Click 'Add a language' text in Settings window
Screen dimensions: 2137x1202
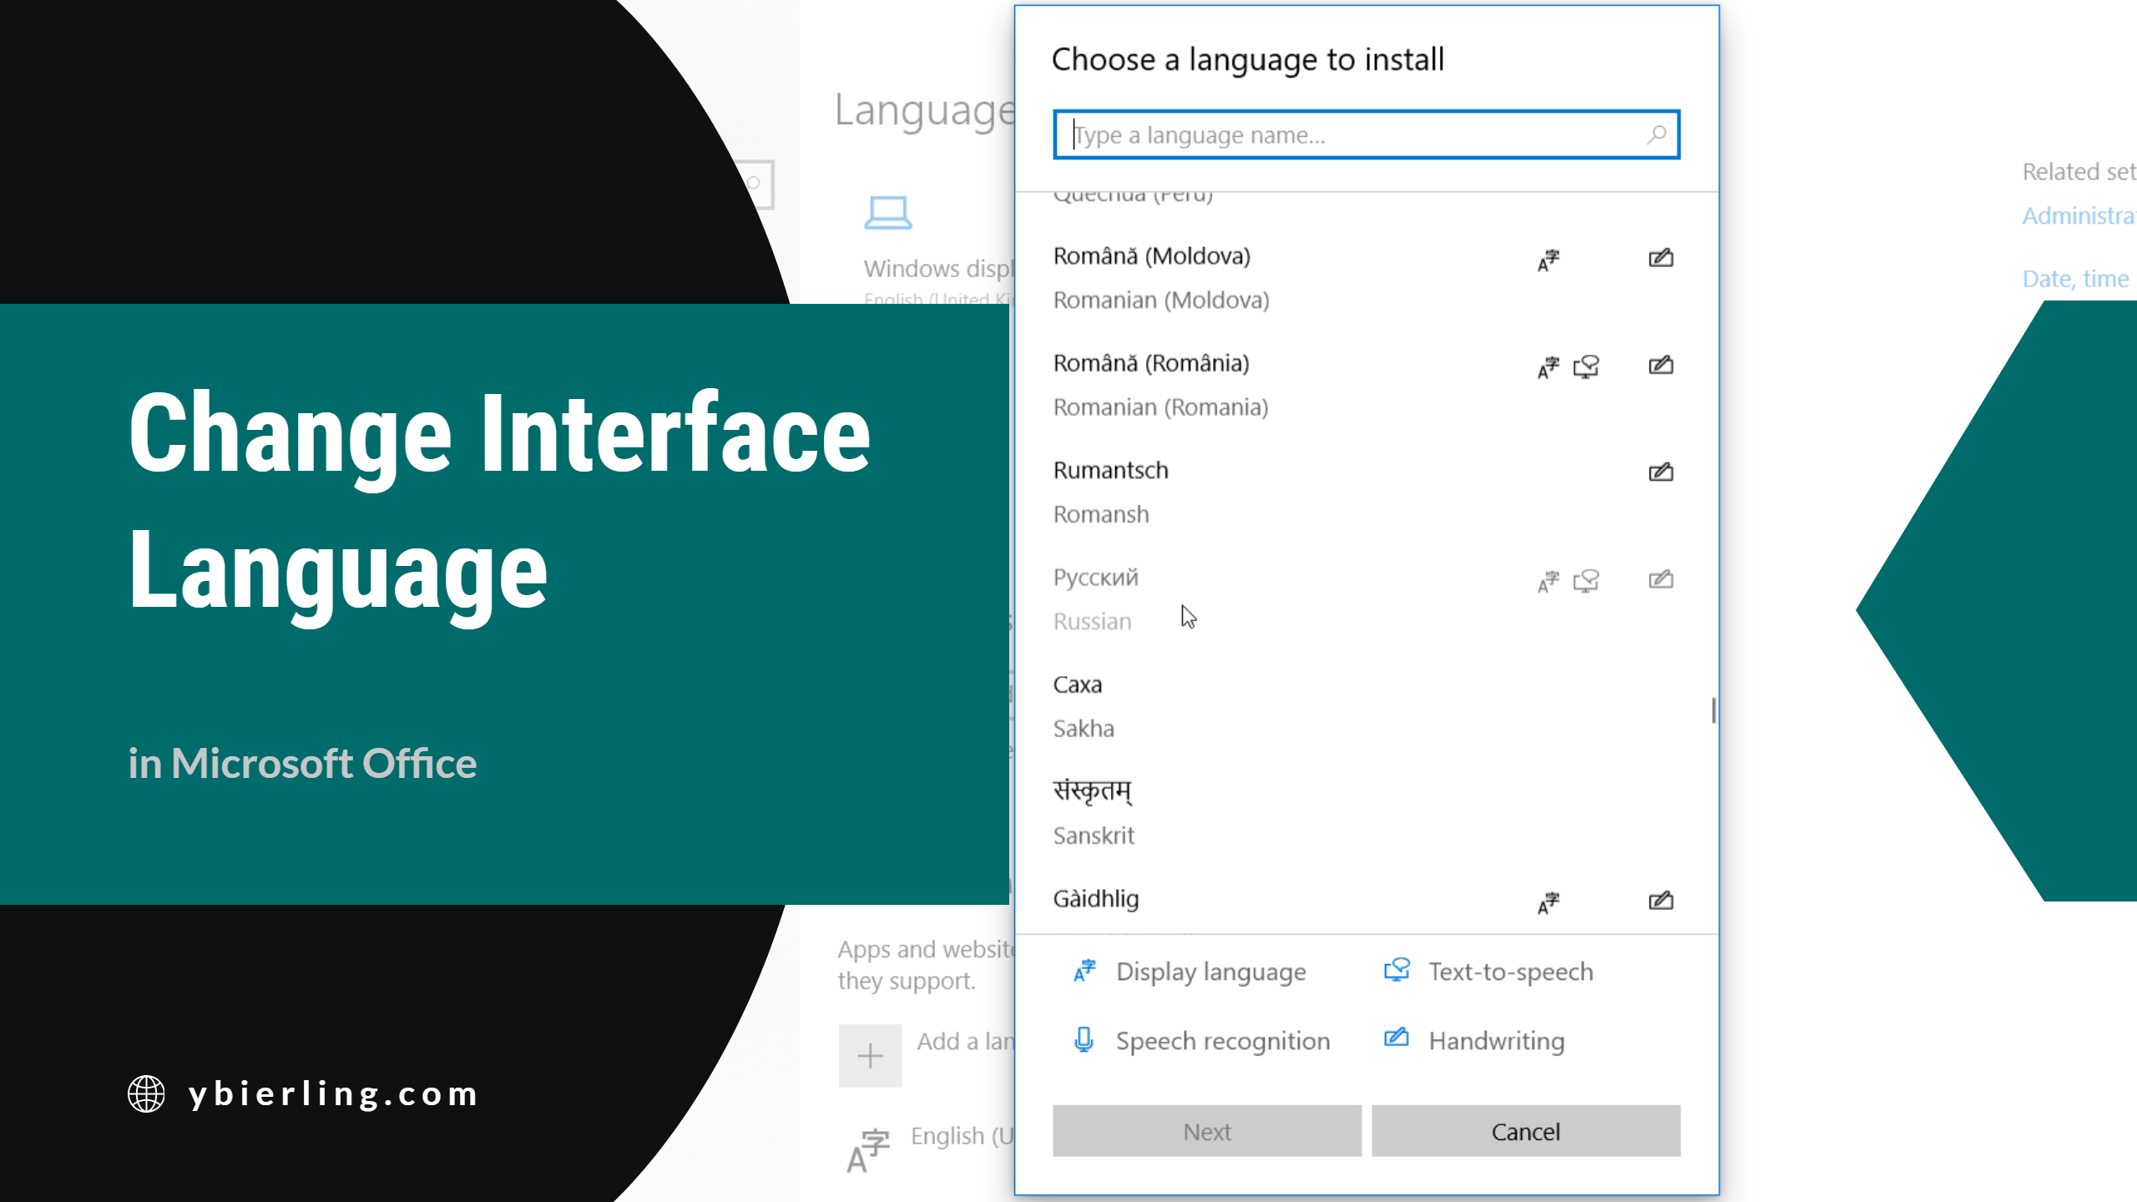click(x=966, y=1041)
